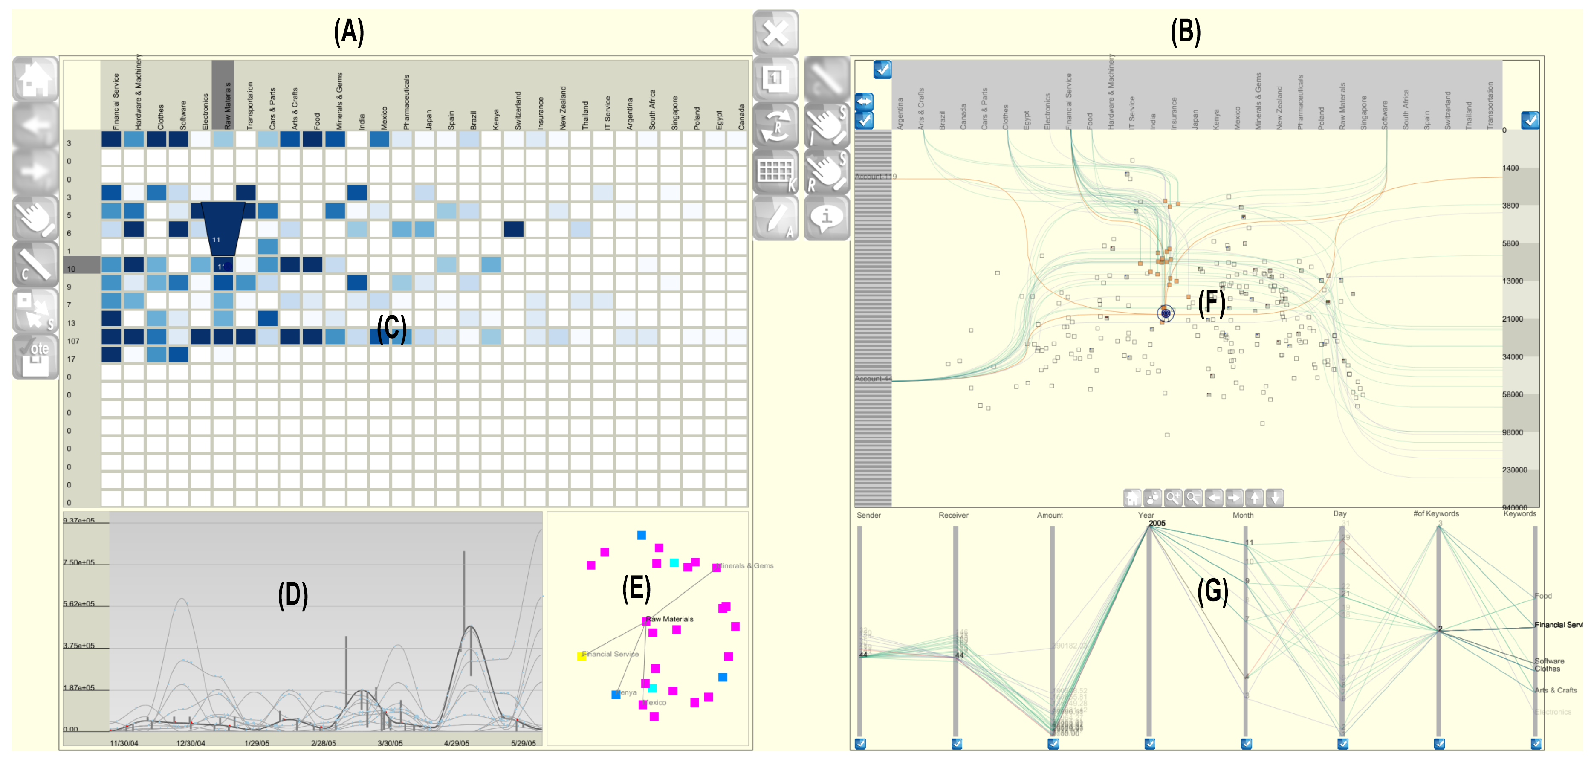Pan graph up with the up arrow

[x=1254, y=498]
